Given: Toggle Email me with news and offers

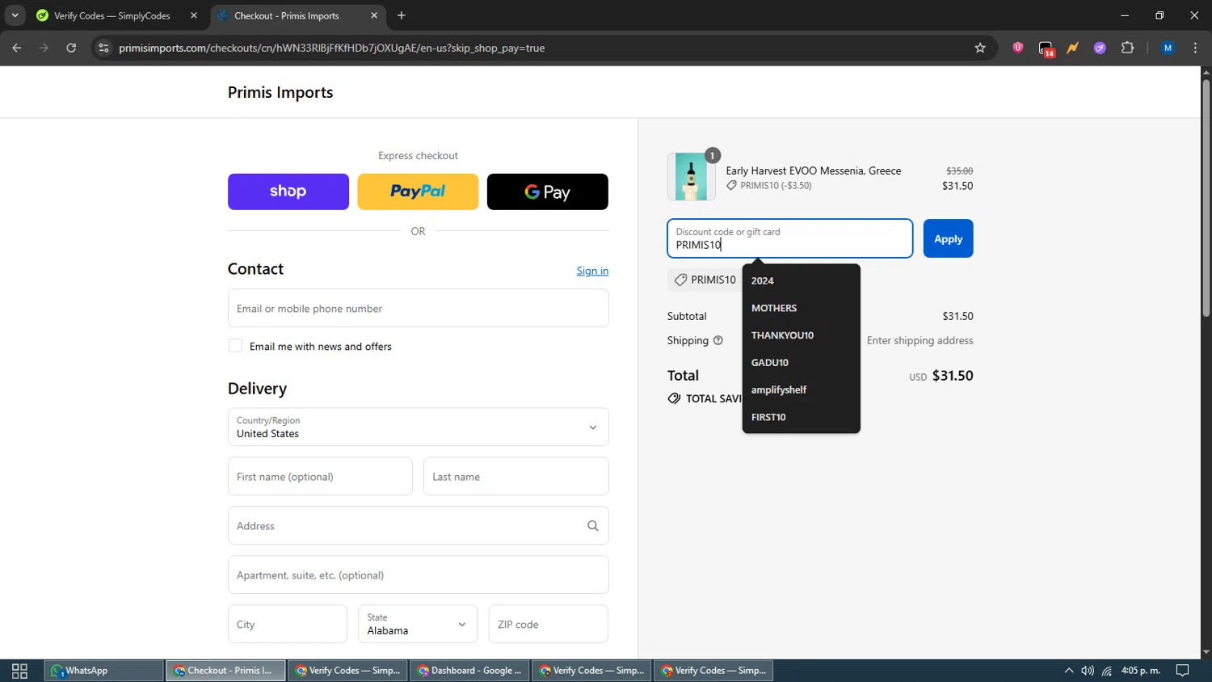Looking at the screenshot, I should tap(235, 346).
